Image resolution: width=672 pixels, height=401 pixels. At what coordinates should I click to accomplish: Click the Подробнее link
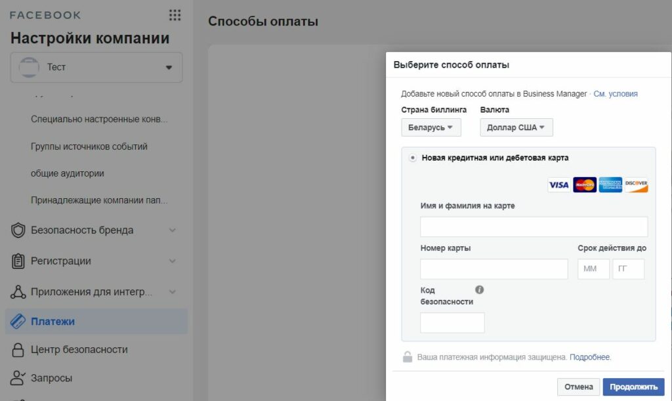pyautogui.click(x=589, y=357)
